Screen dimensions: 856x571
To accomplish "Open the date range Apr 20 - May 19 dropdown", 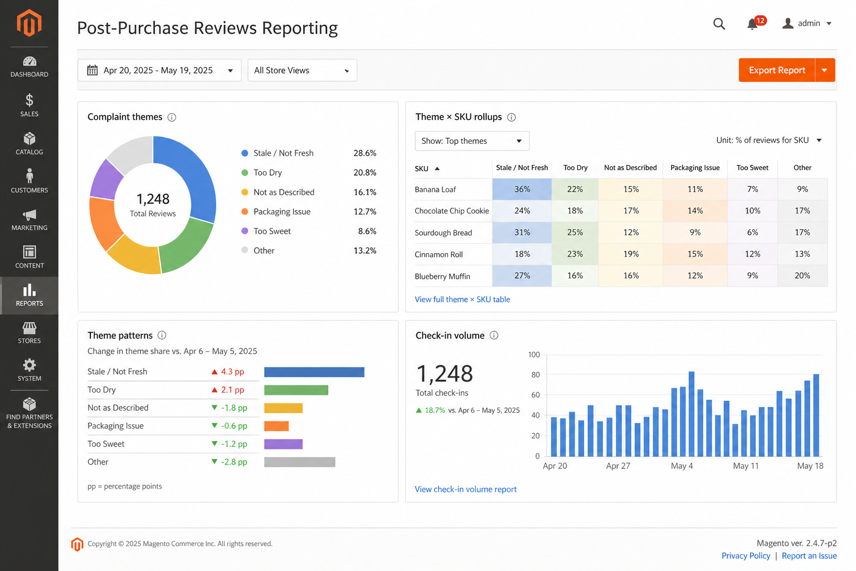I will point(159,70).
